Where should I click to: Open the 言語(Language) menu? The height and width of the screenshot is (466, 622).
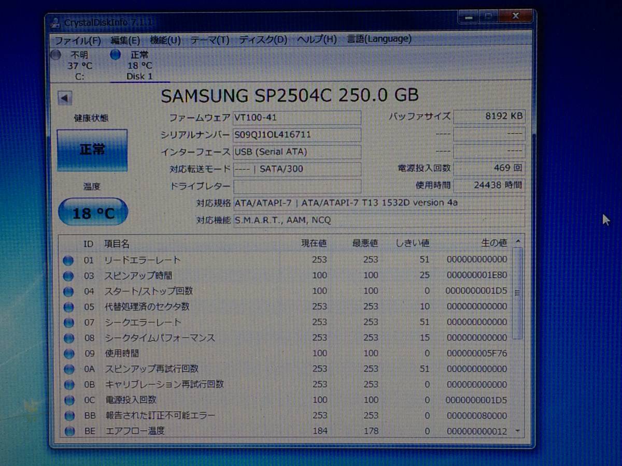click(x=379, y=39)
